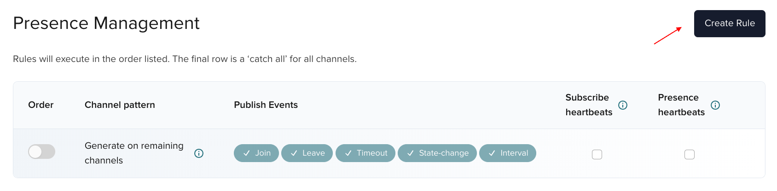777x191 pixels.
Task: Deselect the Join publish event chip
Action: 256,153
